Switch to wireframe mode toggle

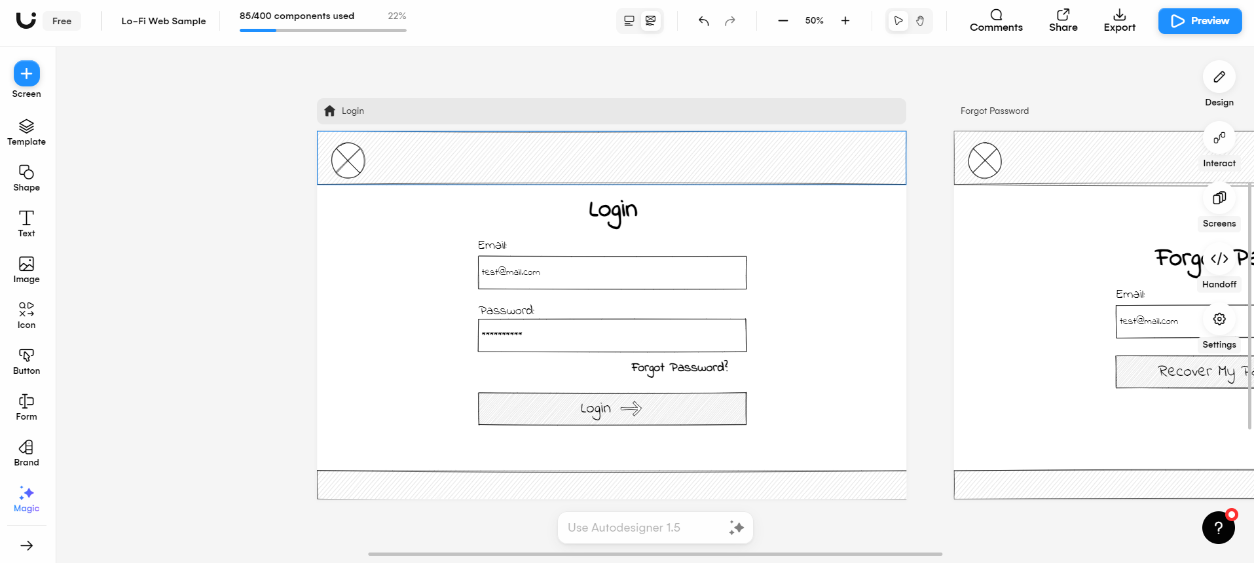[x=650, y=21]
